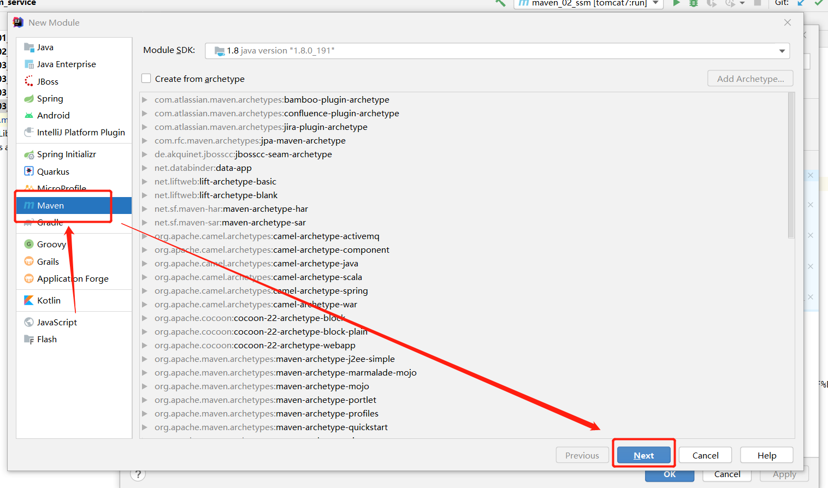Choose the JavaScript module type
Viewport: 828px width, 488px height.
tap(74, 322)
